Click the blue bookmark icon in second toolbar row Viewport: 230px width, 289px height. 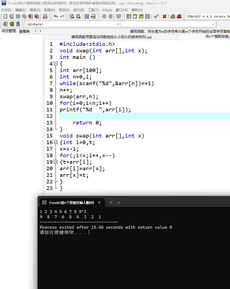(x=18, y=24)
